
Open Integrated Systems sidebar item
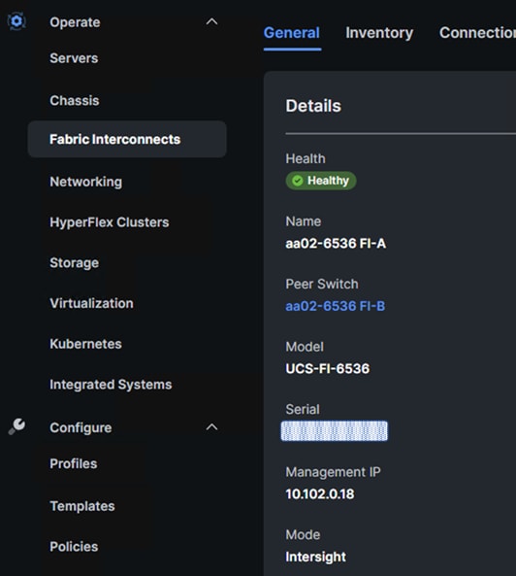click(x=111, y=385)
